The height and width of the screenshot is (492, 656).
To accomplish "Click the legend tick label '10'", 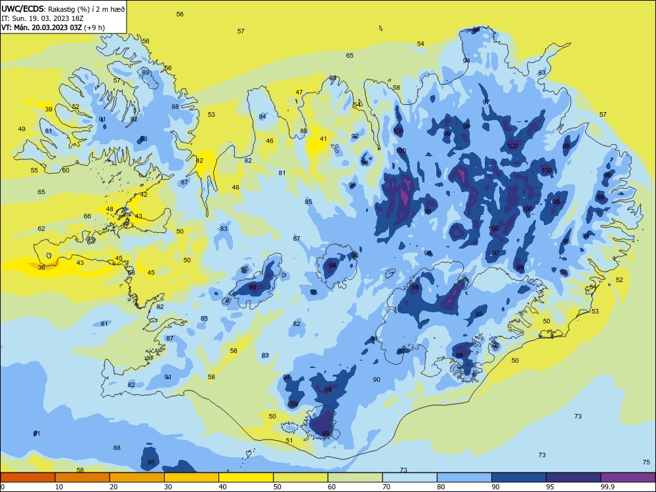I will [59, 487].
